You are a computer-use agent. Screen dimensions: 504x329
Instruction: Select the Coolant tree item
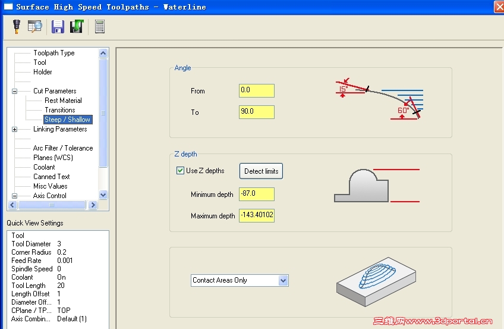(x=44, y=167)
